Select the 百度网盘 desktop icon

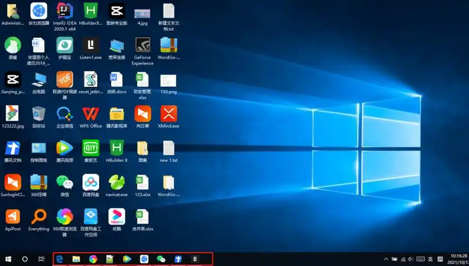[90, 182]
